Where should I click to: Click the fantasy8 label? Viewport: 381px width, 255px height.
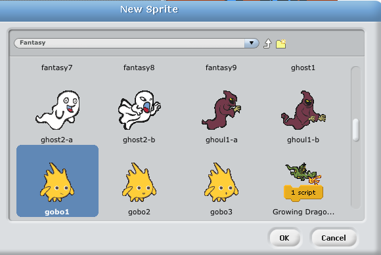[x=139, y=68]
